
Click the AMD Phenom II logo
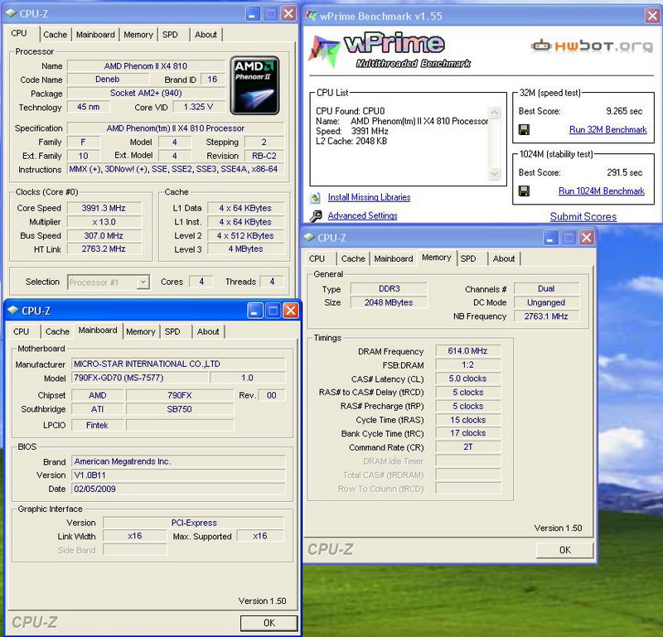point(254,85)
